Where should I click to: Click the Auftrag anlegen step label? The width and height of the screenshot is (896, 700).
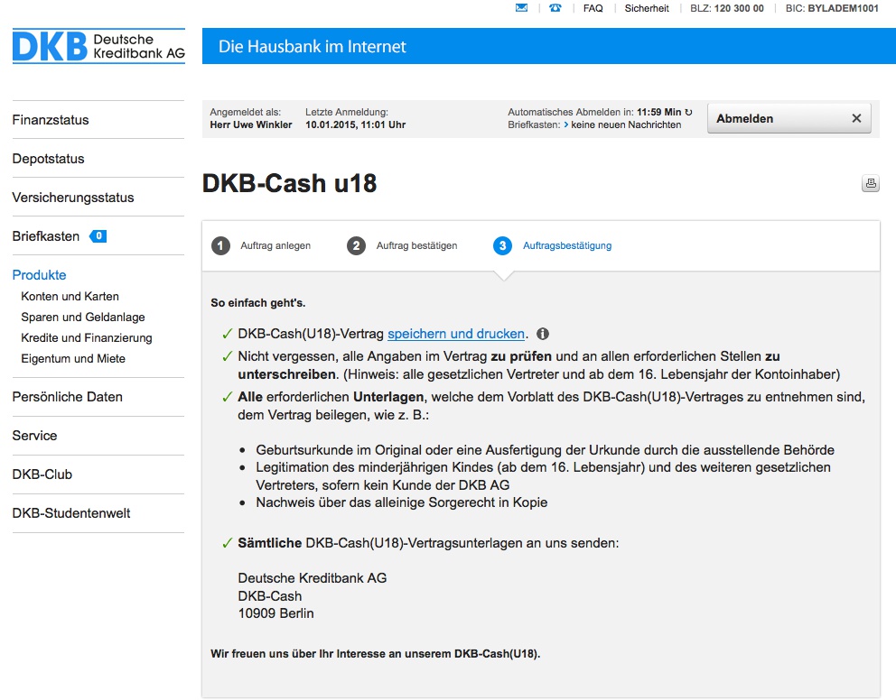pos(275,246)
